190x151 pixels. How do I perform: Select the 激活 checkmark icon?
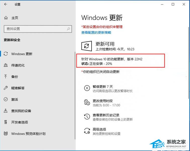tap(6, 99)
